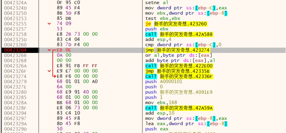Click the jump arrow beside bytes EB 0E
Viewport: 286px width, 133px height.
[x=49, y=50]
